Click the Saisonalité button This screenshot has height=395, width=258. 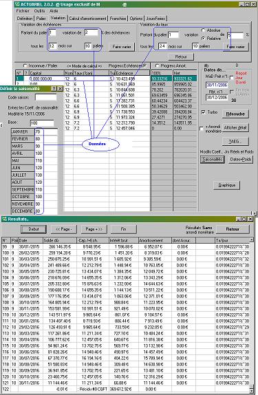(x=212, y=160)
